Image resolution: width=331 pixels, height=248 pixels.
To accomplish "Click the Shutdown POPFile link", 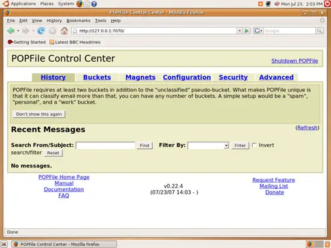I will pyautogui.click(x=295, y=61).
